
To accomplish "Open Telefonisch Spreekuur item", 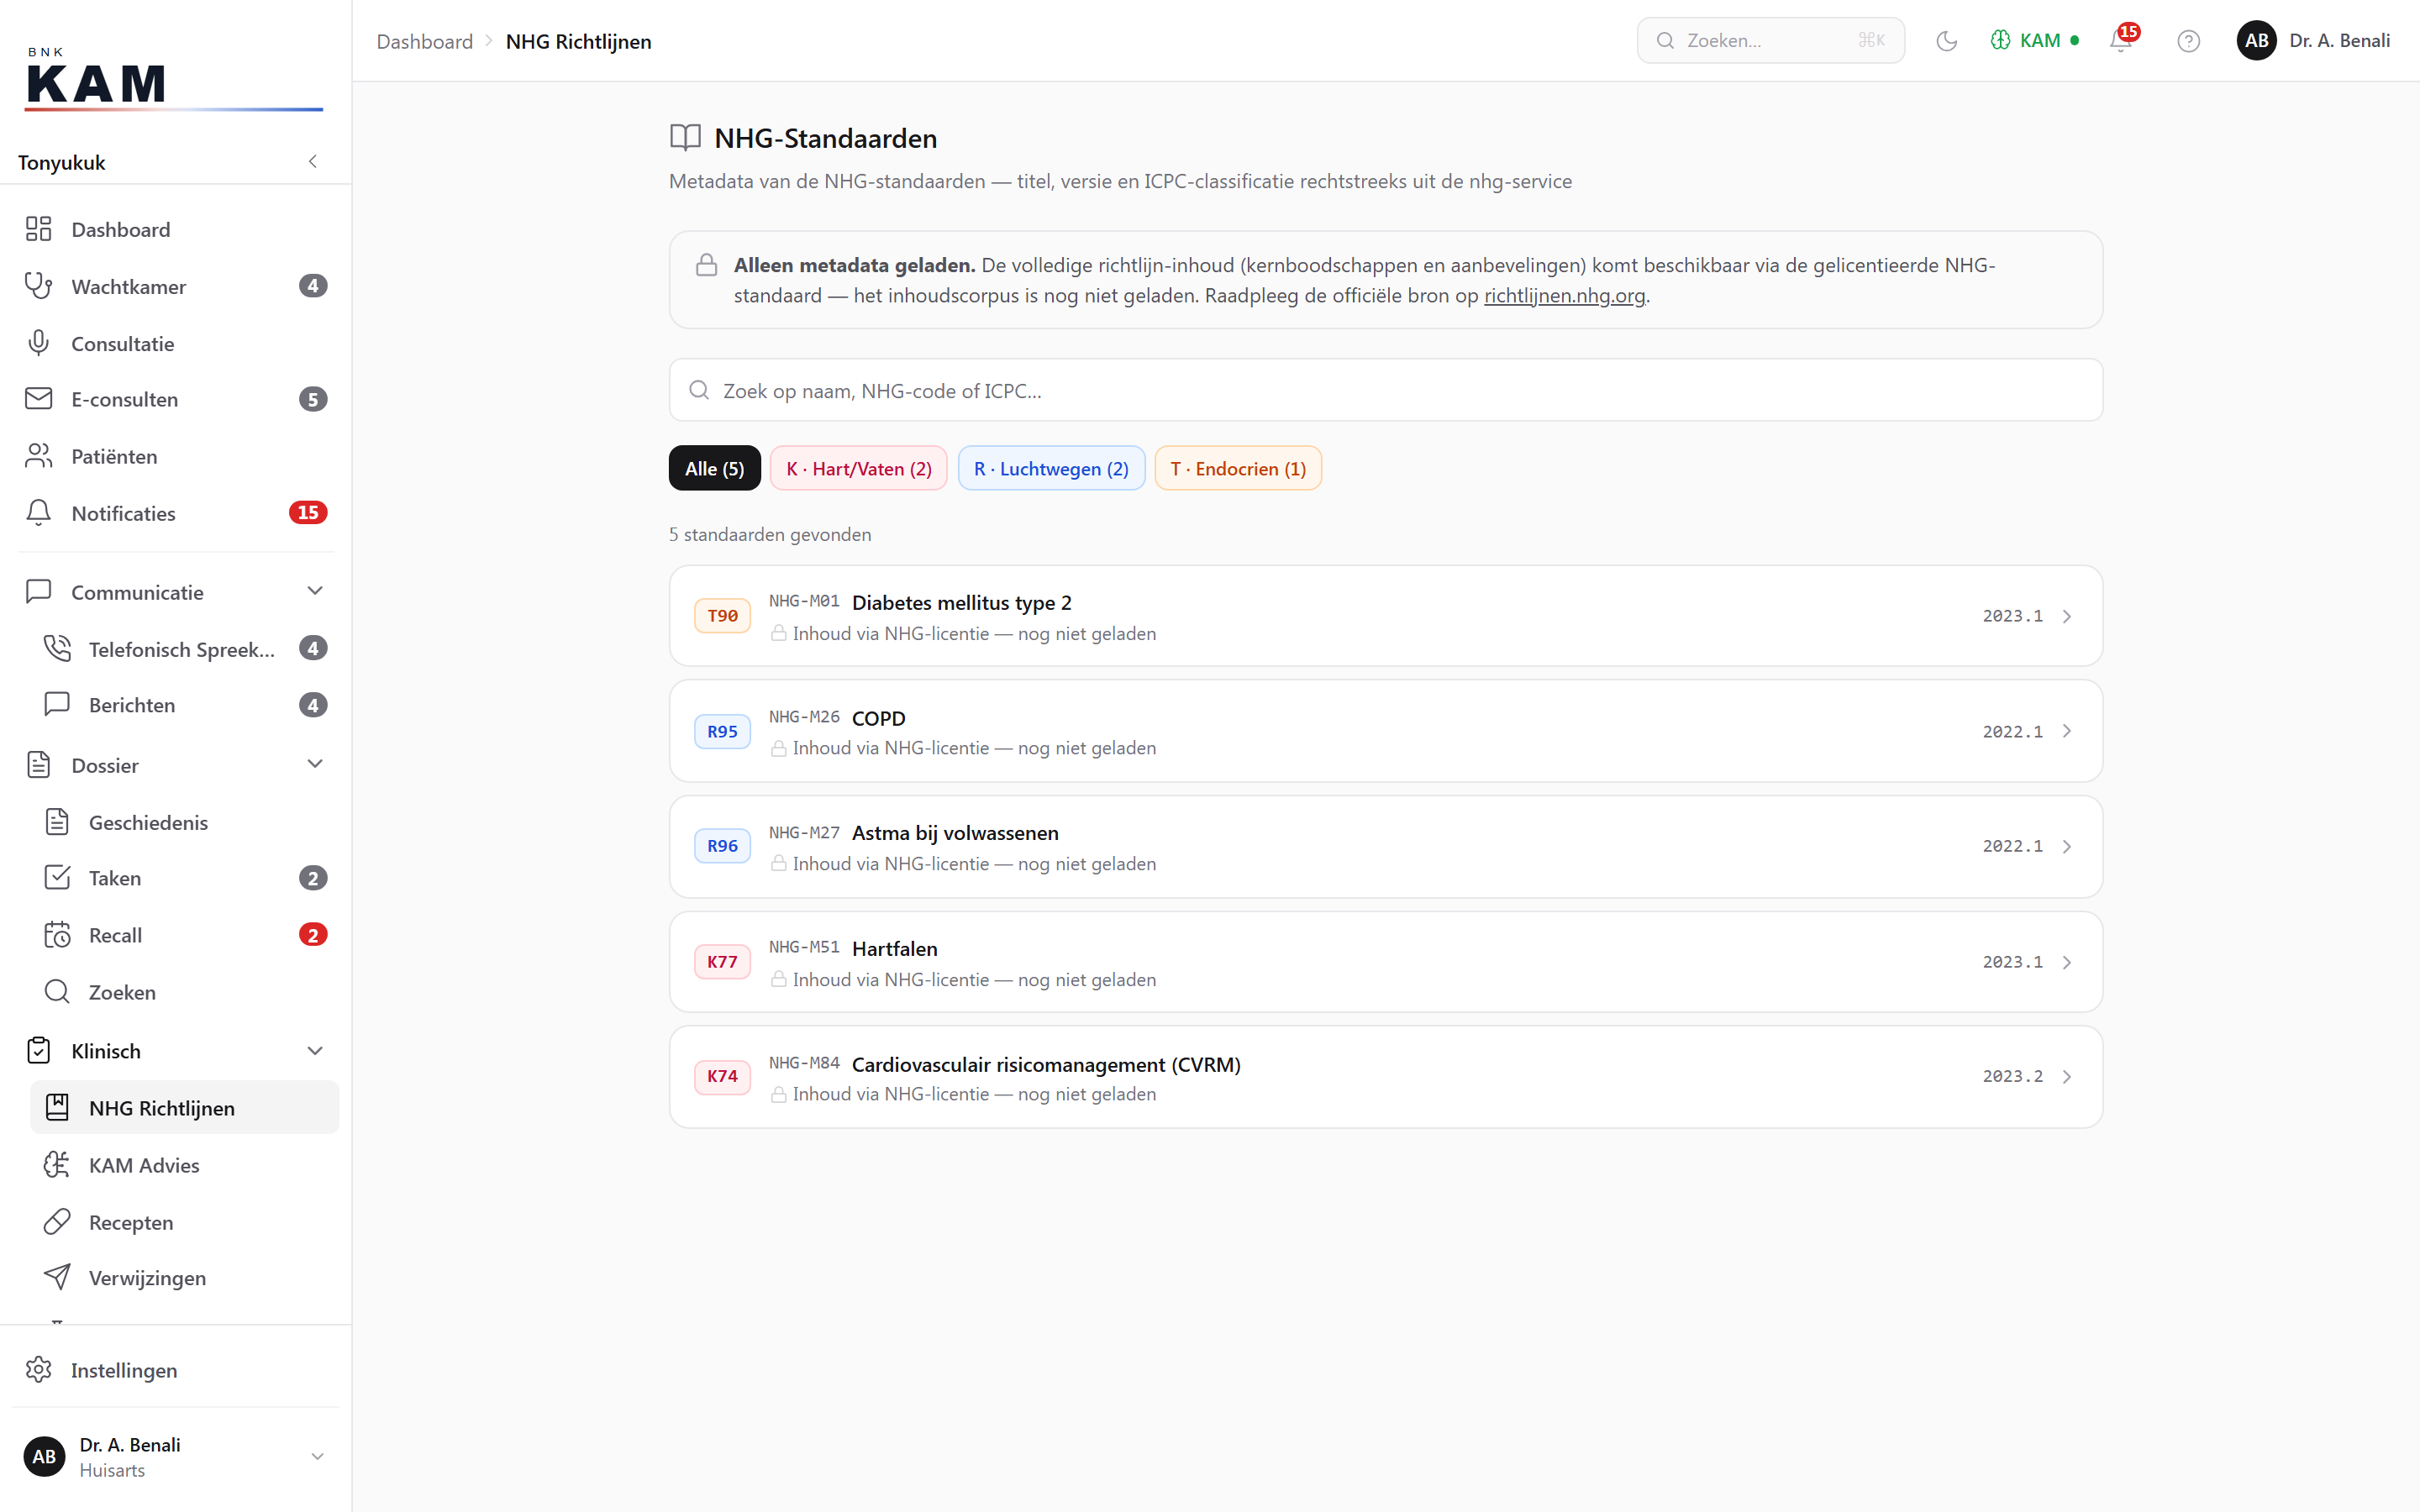I will (185, 649).
